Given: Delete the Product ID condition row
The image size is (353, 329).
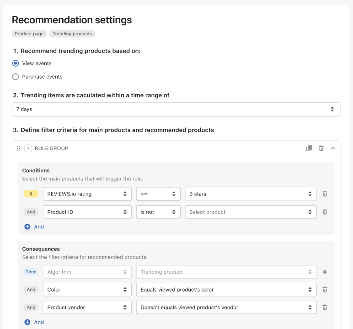Looking at the screenshot, I should pos(325,212).
